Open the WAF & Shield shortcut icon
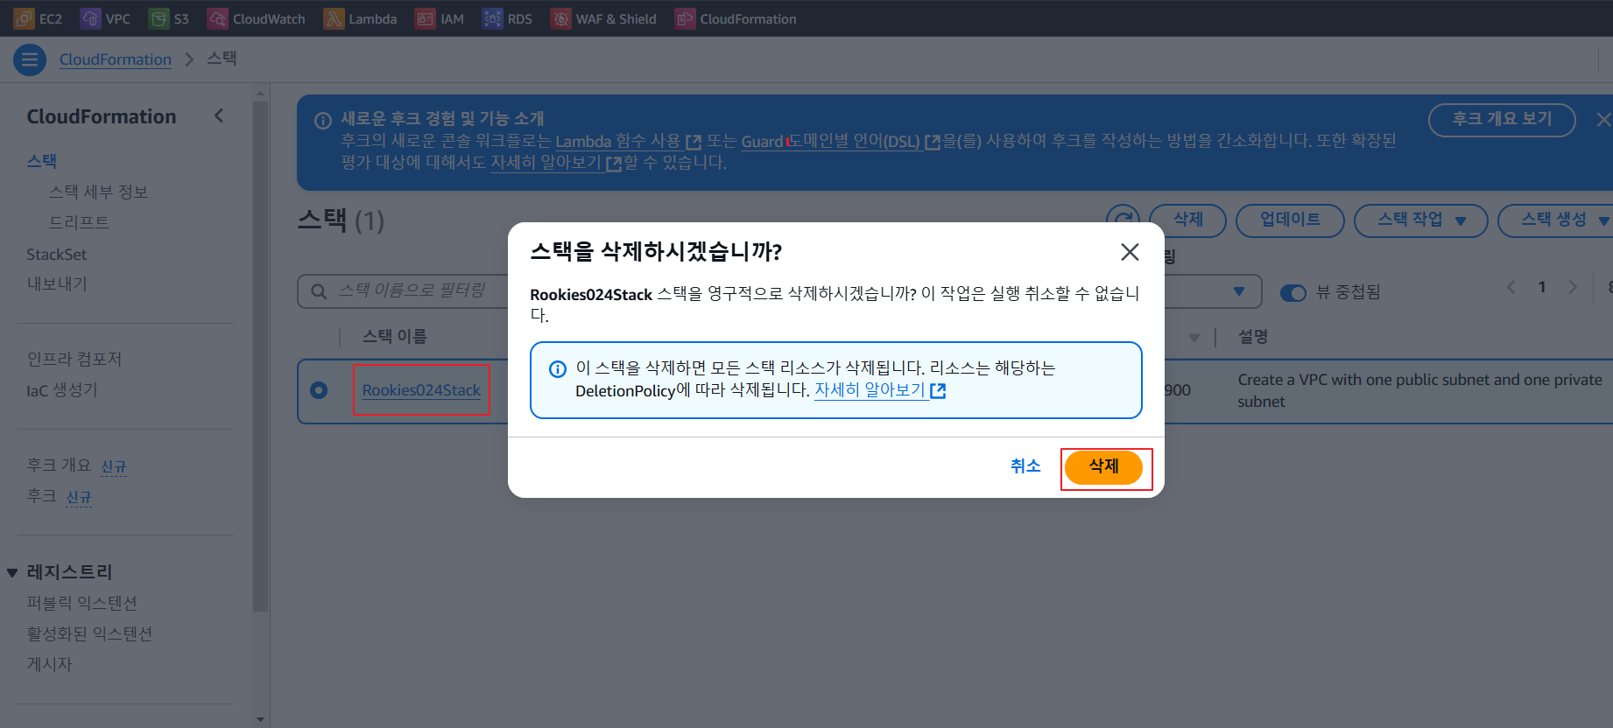The width and height of the screenshot is (1613, 728). tap(560, 18)
